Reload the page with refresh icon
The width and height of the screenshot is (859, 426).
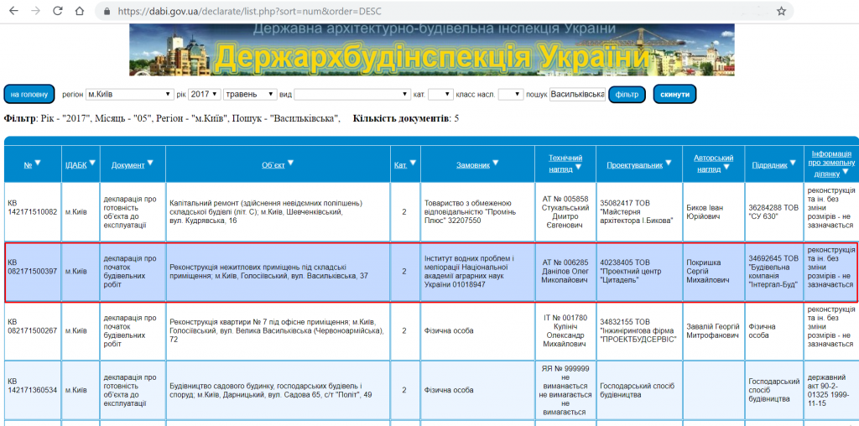pos(57,12)
